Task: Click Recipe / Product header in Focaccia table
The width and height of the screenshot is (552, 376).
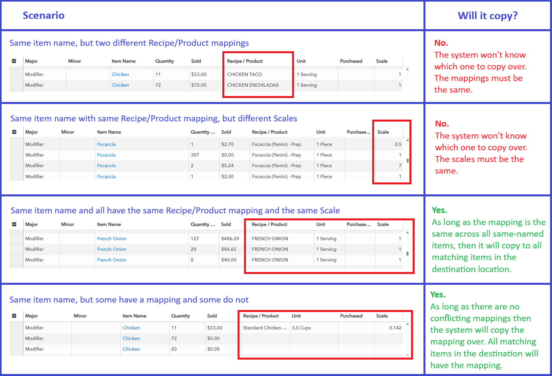Action: pyautogui.click(x=270, y=132)
